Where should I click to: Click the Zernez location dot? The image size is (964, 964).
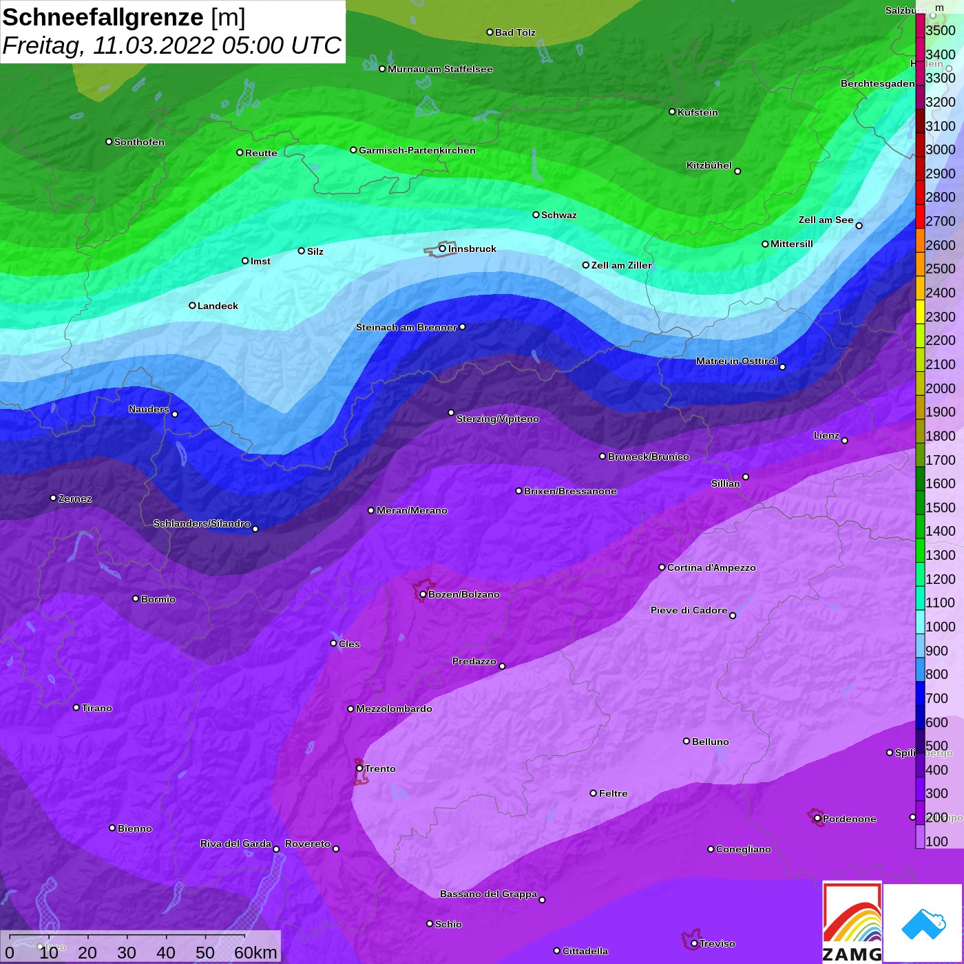tap(53, 498)
